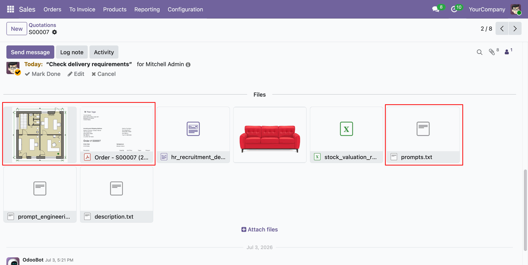
Task: Click hr_recruitment_de... file name
Action: 198,157
